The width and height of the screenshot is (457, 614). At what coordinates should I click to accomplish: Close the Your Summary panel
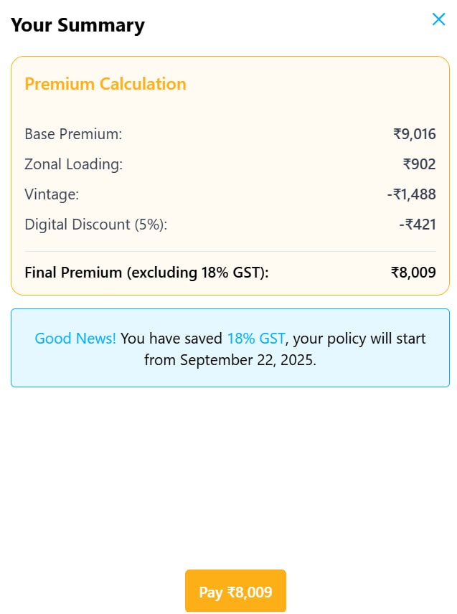[x=438, y=19]
